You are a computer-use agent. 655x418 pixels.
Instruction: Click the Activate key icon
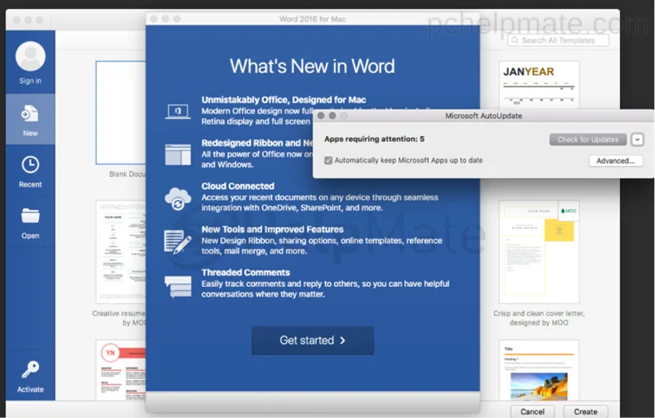click(30, 369)
